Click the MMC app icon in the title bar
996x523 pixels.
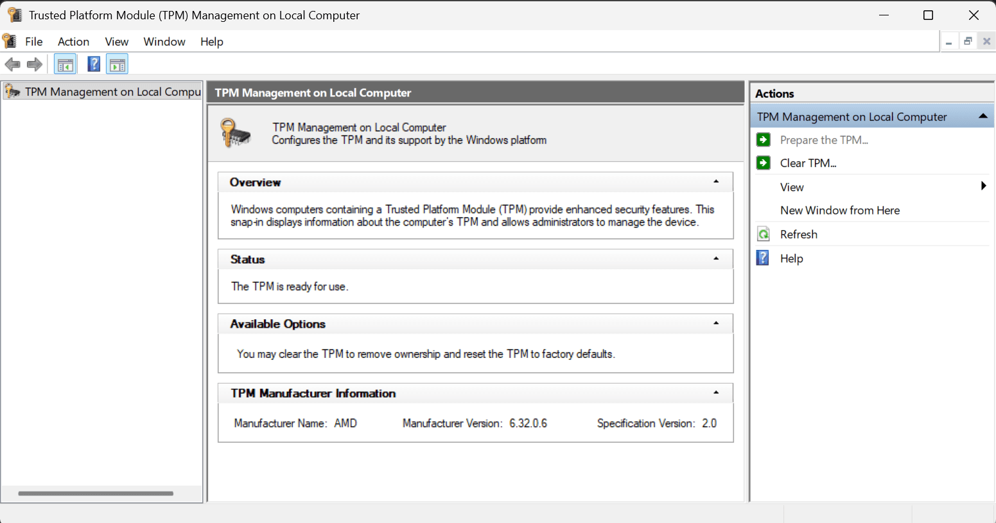coord(15,15)
